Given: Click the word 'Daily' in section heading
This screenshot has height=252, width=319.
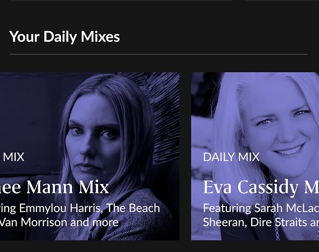Looking at the screenshot, I should pos(60,37).
